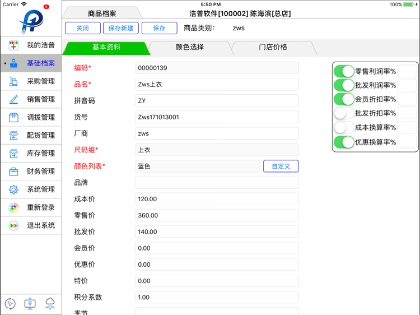
Task: Toggle 零售利润率% switch
Action: pos(344,71)
